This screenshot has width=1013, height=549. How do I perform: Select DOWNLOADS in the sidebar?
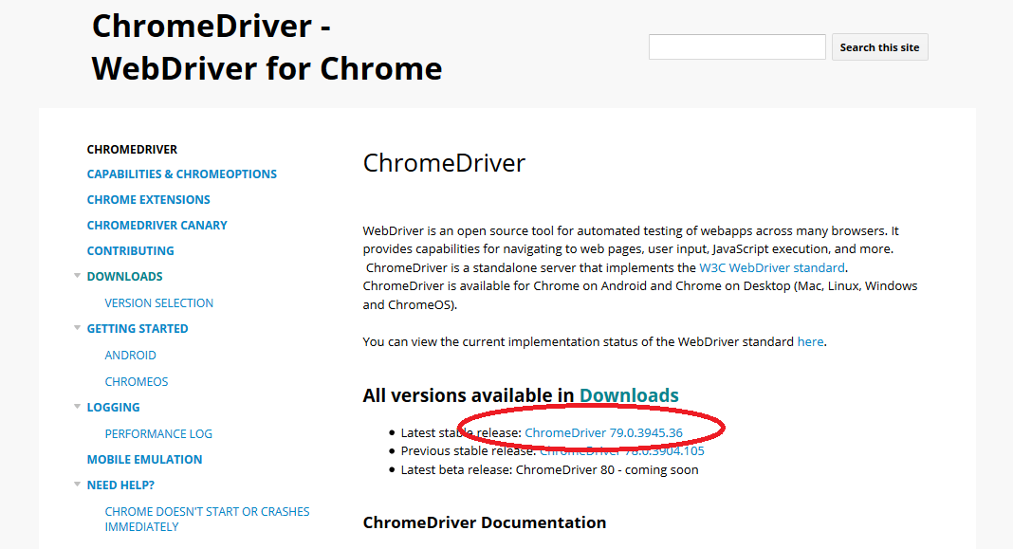coord(124,277)
